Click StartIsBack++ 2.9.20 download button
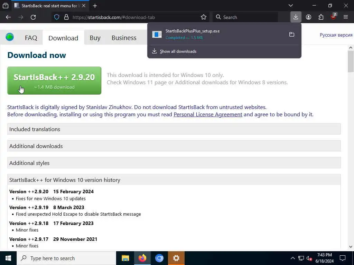The height and width of the screenshot is (265, 354). [x=54, y=80]
